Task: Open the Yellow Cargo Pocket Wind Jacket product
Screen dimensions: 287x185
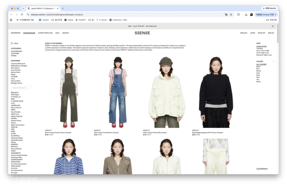Action: pyautogui.click(x=155, y=133)
